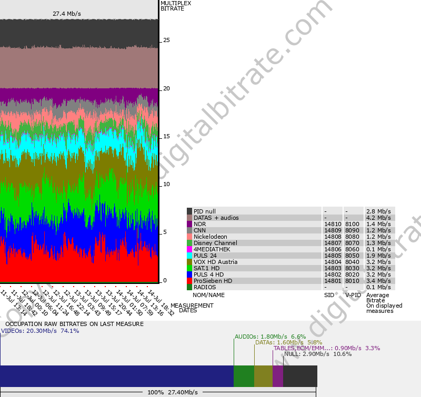The width and height of the screenshot is (421, 397).
Task: Click the OCCUPATION RAW BITRATES heading
Action: point(74,324)
